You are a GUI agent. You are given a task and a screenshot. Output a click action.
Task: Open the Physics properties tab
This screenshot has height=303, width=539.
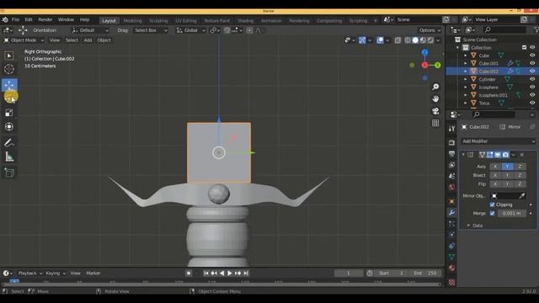[451, 235]
